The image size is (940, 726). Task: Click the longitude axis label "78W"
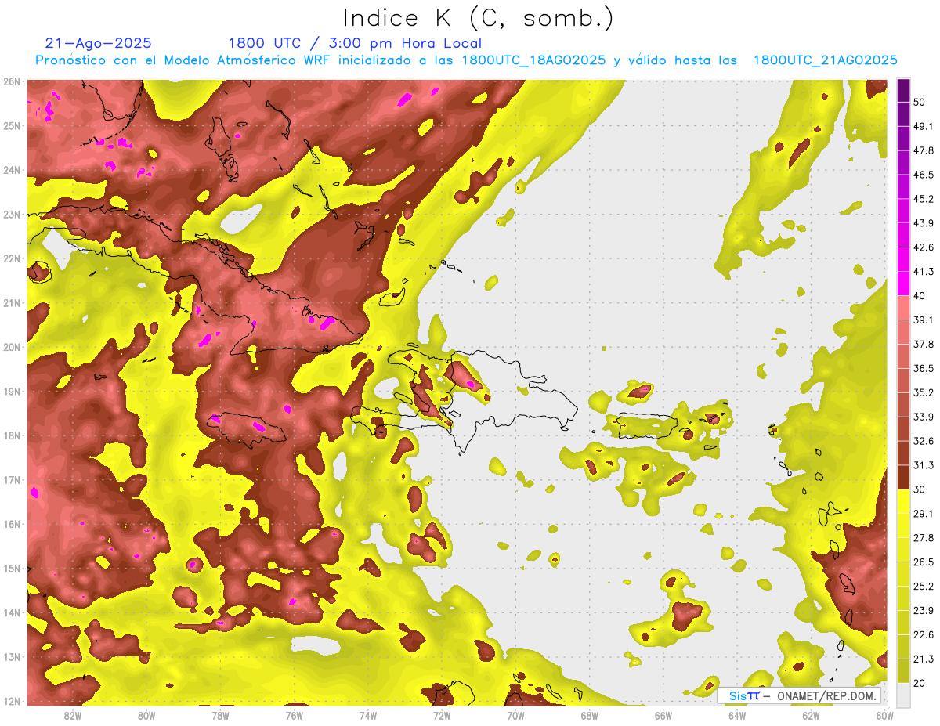(220, 715)
